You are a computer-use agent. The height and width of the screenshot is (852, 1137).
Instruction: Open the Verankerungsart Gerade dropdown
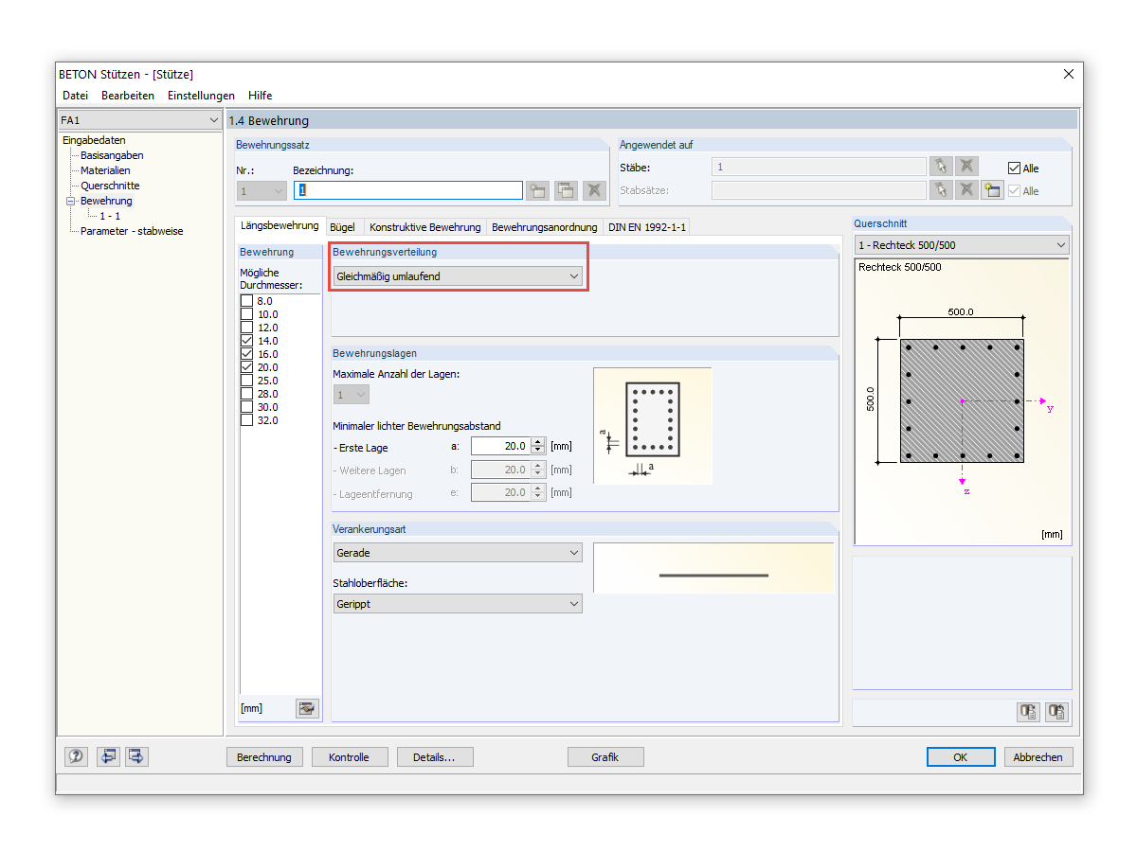458,553
